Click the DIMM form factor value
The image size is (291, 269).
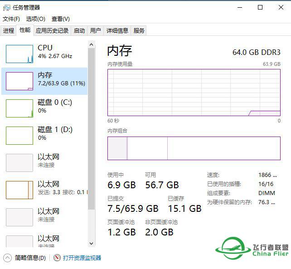pyautogui.click(x=267, y=193)
